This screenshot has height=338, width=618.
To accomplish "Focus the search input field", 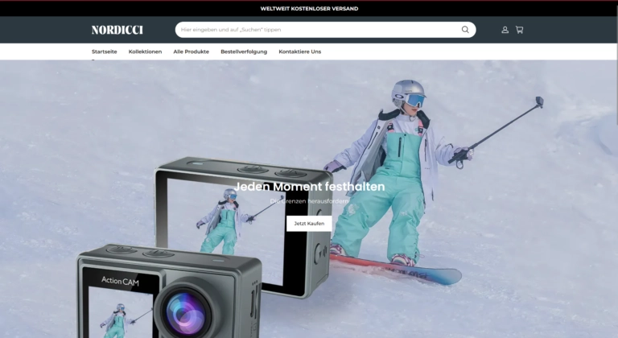I will 318,30.
